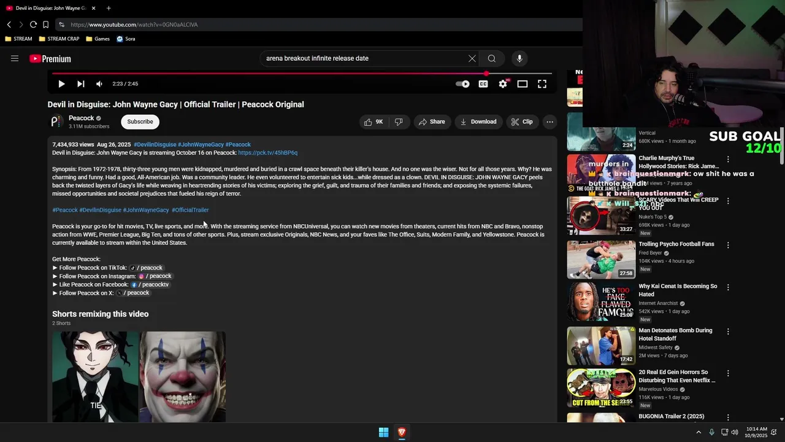Enter full screen mode
785x442 pixels.
542,84
